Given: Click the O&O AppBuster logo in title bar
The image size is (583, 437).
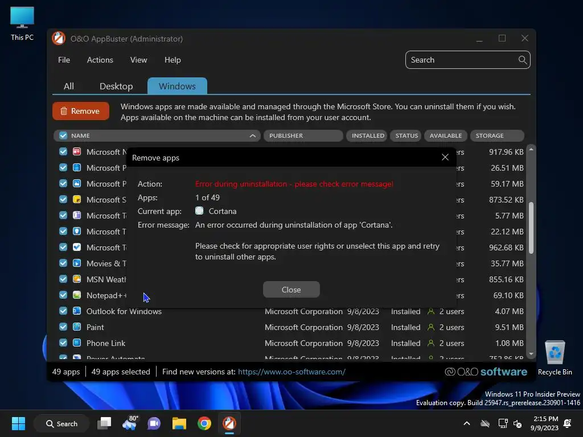Looking at the screenshot, I should pyautogui.click(x=59, y=38).
